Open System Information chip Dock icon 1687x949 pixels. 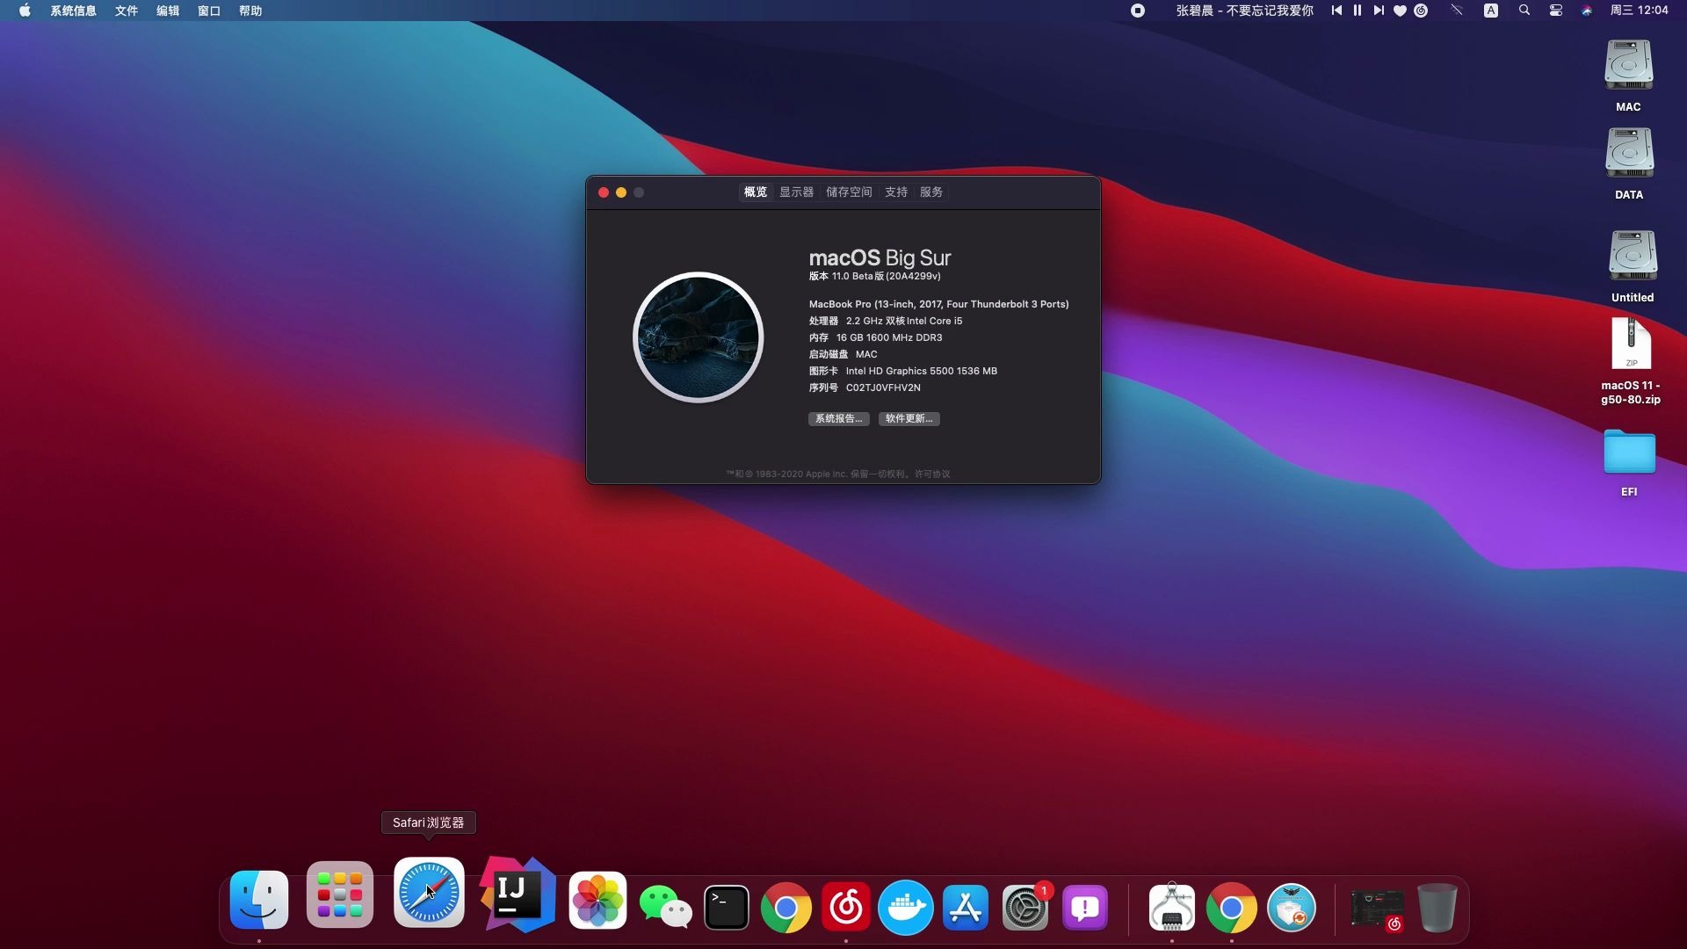pyautogui.click(x=1172, y=907)
